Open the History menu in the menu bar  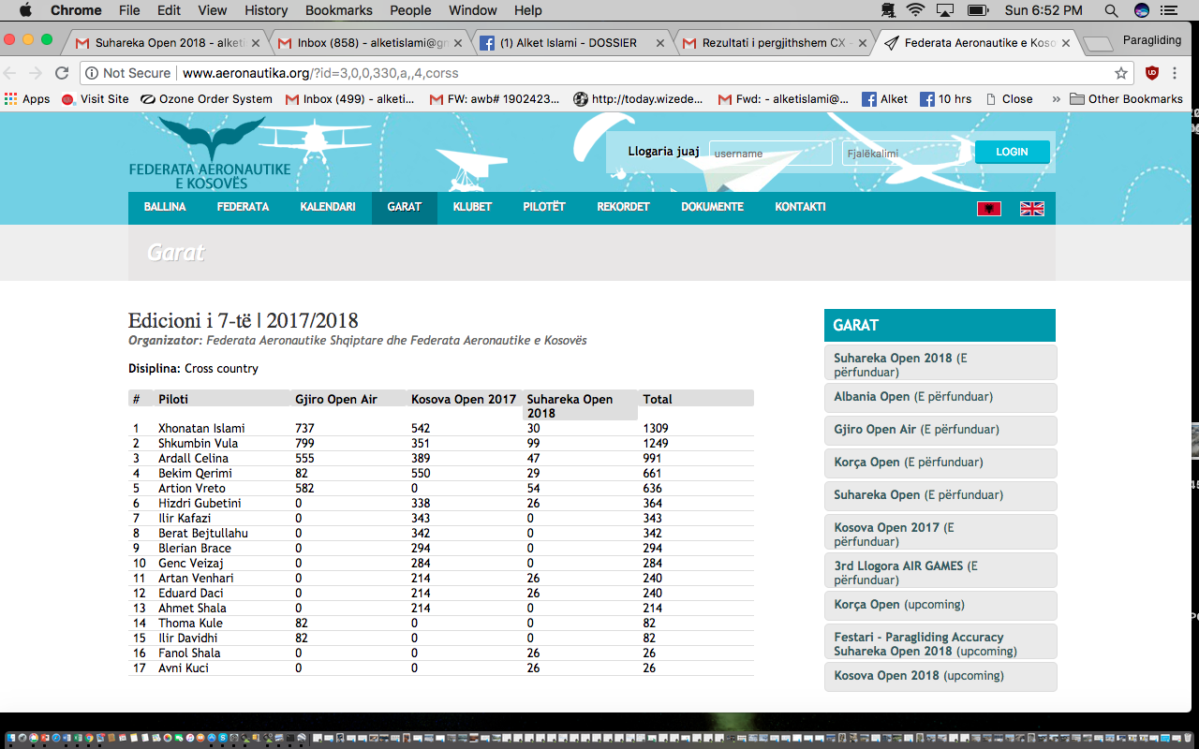pyautogui.click(x=266, y=10)
